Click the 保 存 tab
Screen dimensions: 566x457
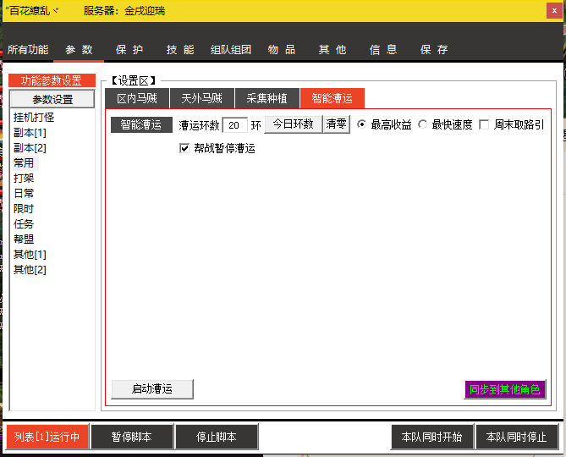click(434, 50)
